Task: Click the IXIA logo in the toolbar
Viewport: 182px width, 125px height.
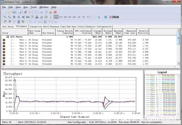Action: [x=114, y=17]
